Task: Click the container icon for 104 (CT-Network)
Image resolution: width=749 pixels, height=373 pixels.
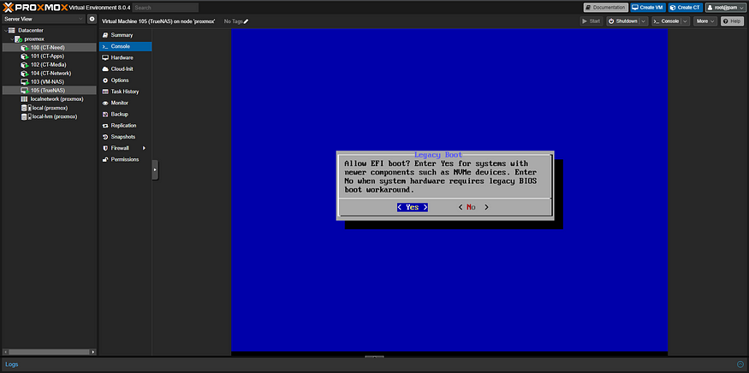Action: point(24,74)
